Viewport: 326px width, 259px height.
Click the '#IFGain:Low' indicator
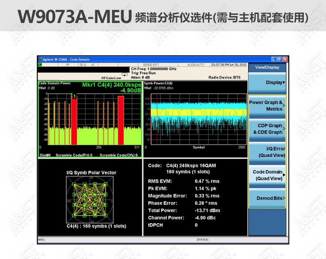pyautogui.click(x=111, y=78)
